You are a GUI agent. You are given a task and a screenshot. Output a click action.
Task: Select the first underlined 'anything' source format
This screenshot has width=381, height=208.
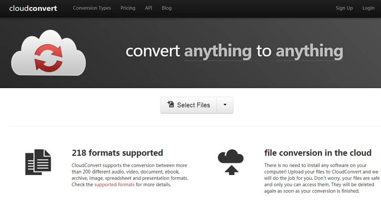(x=218, y=51)
